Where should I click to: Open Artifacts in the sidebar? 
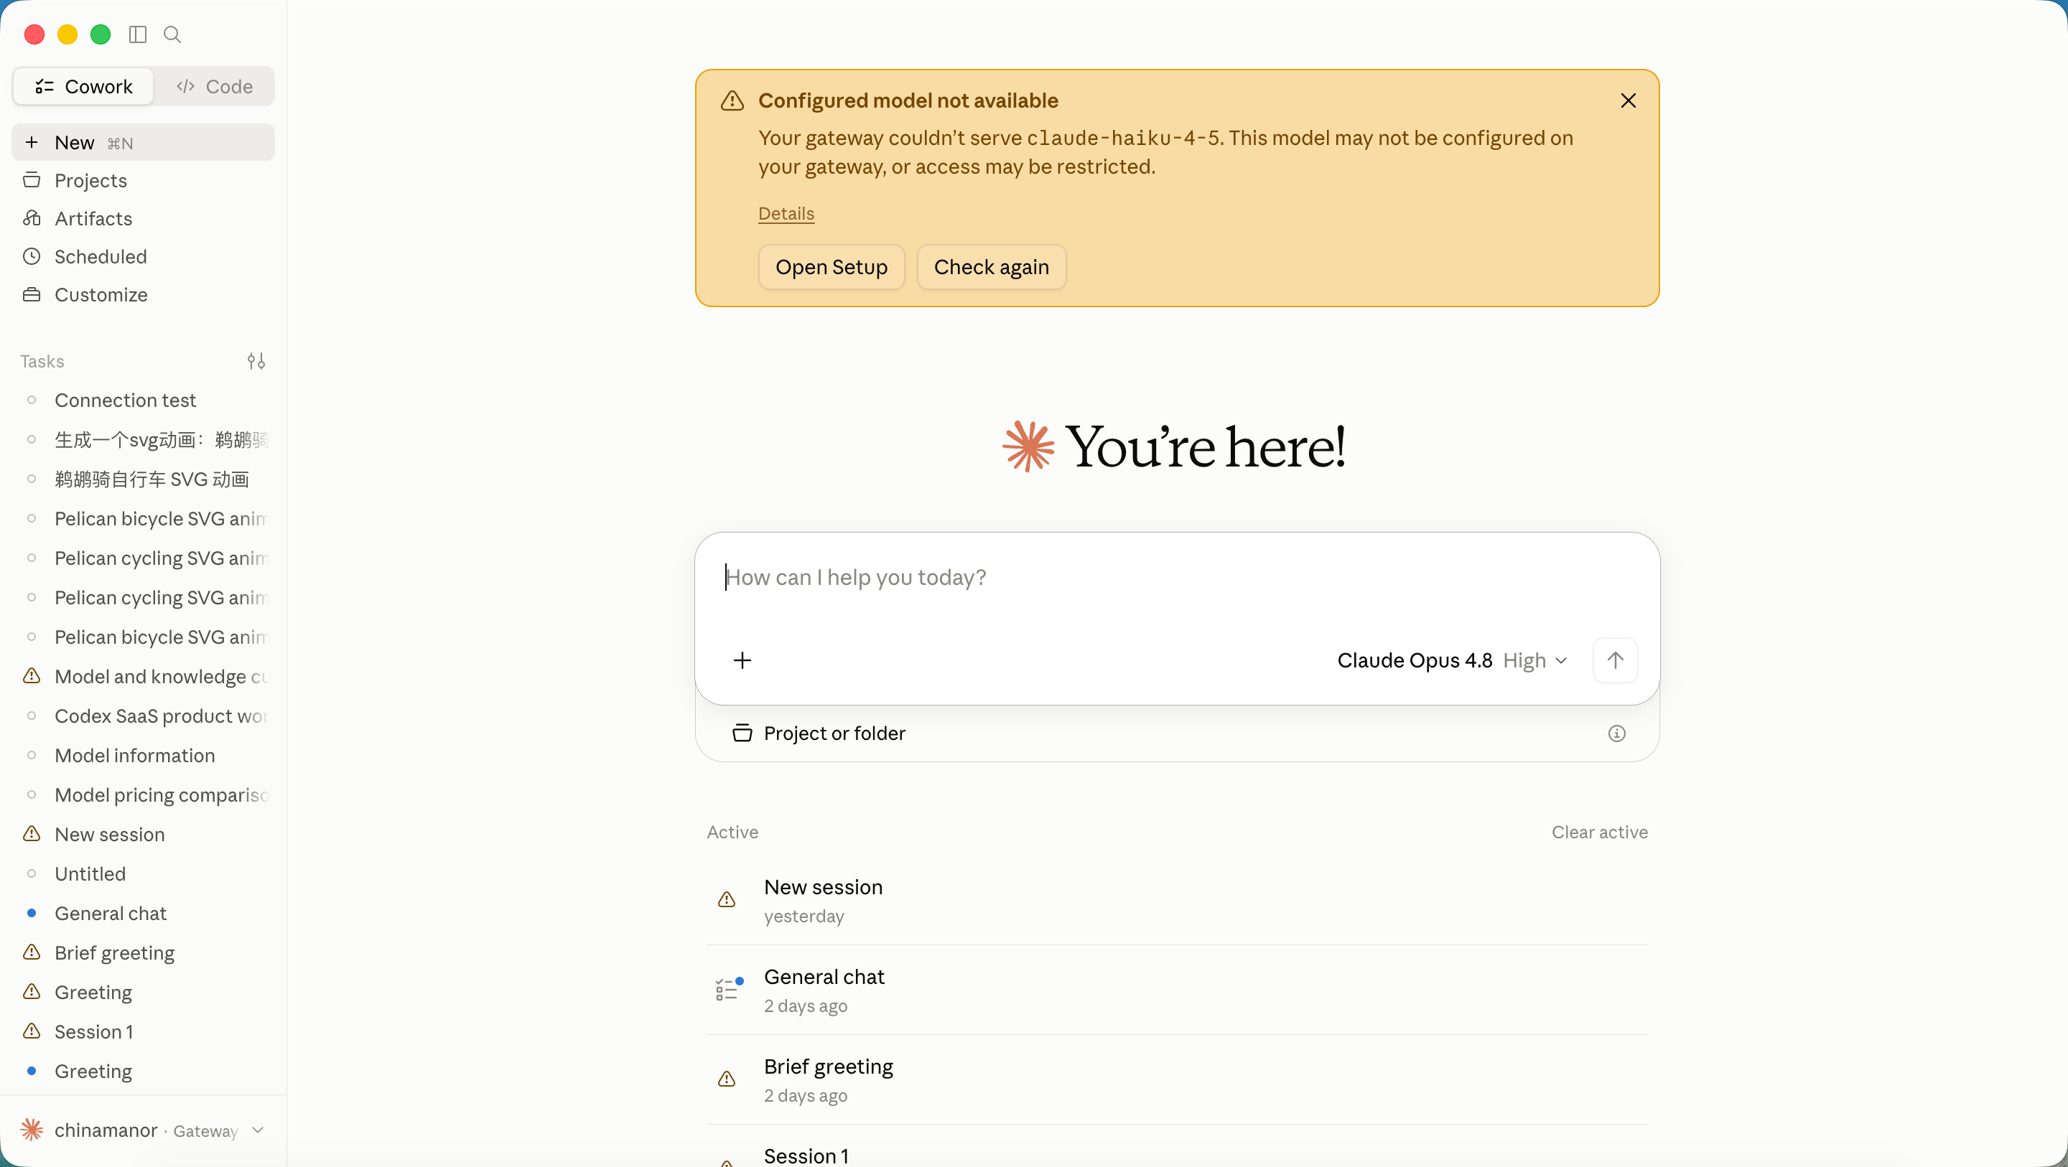144,218
